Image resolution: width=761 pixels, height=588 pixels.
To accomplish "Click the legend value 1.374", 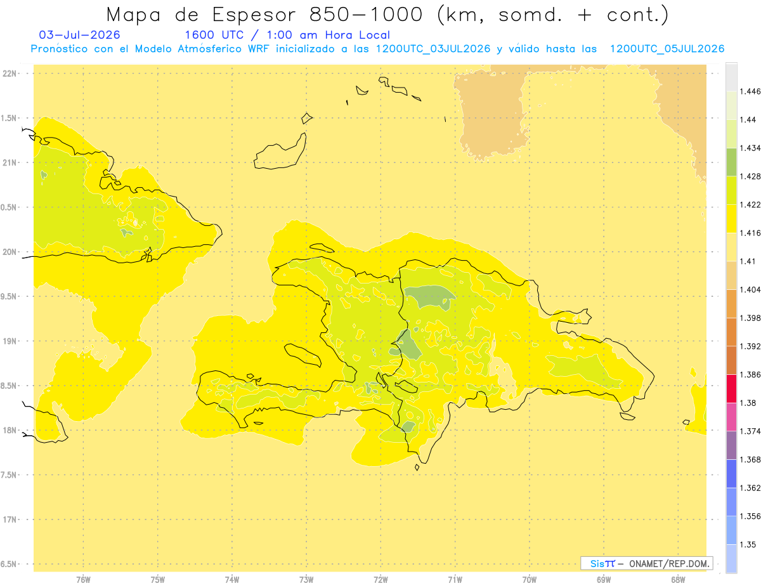I will pyautogui.click(x=750, y=431).
